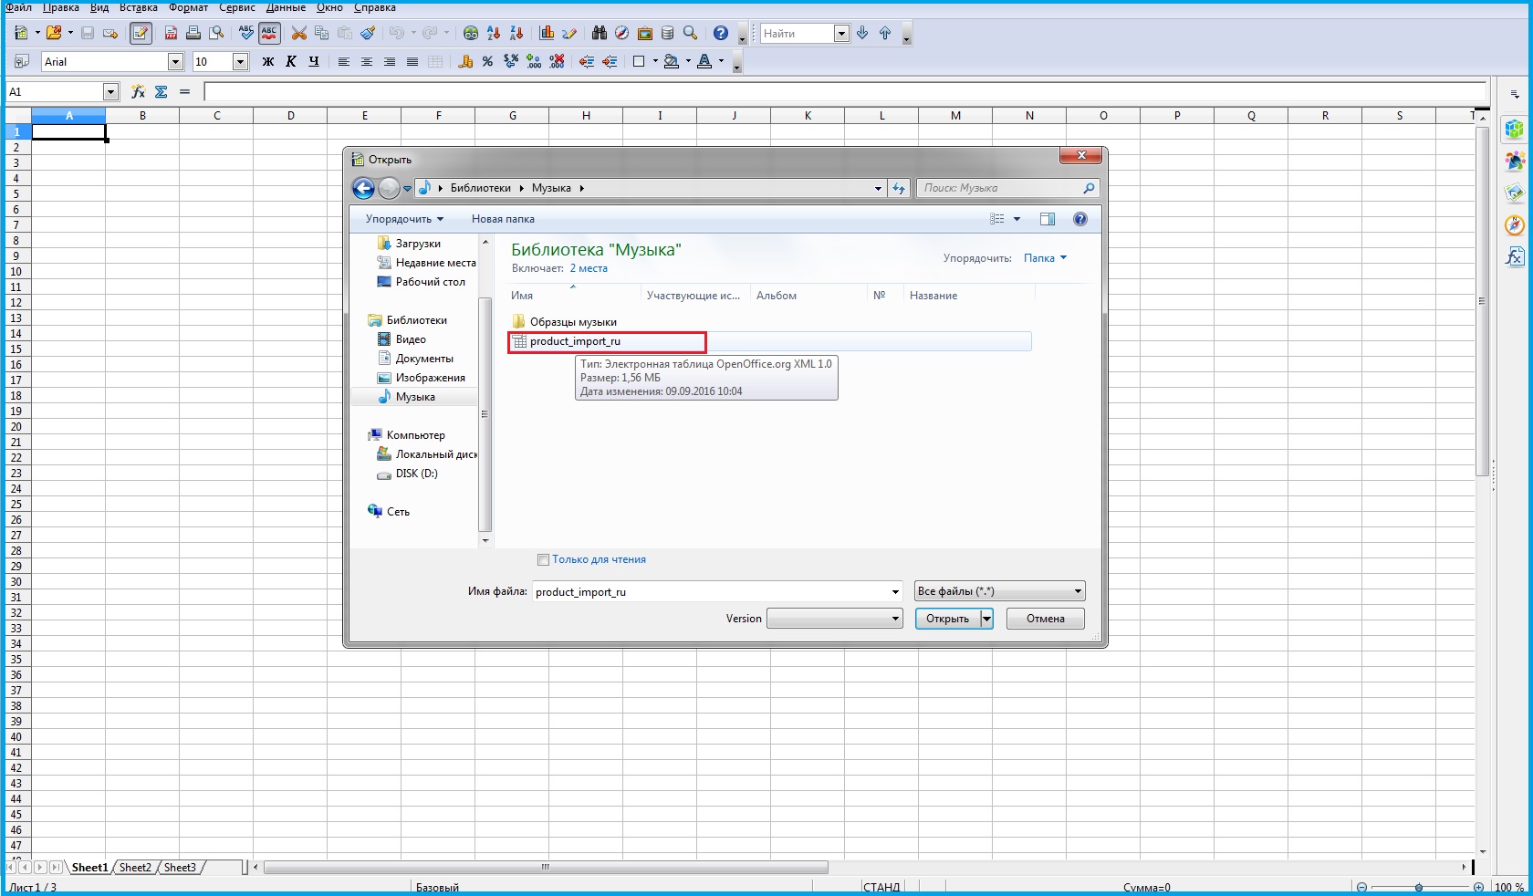Toggle Center Horizontally alignment button

point(367,62)
